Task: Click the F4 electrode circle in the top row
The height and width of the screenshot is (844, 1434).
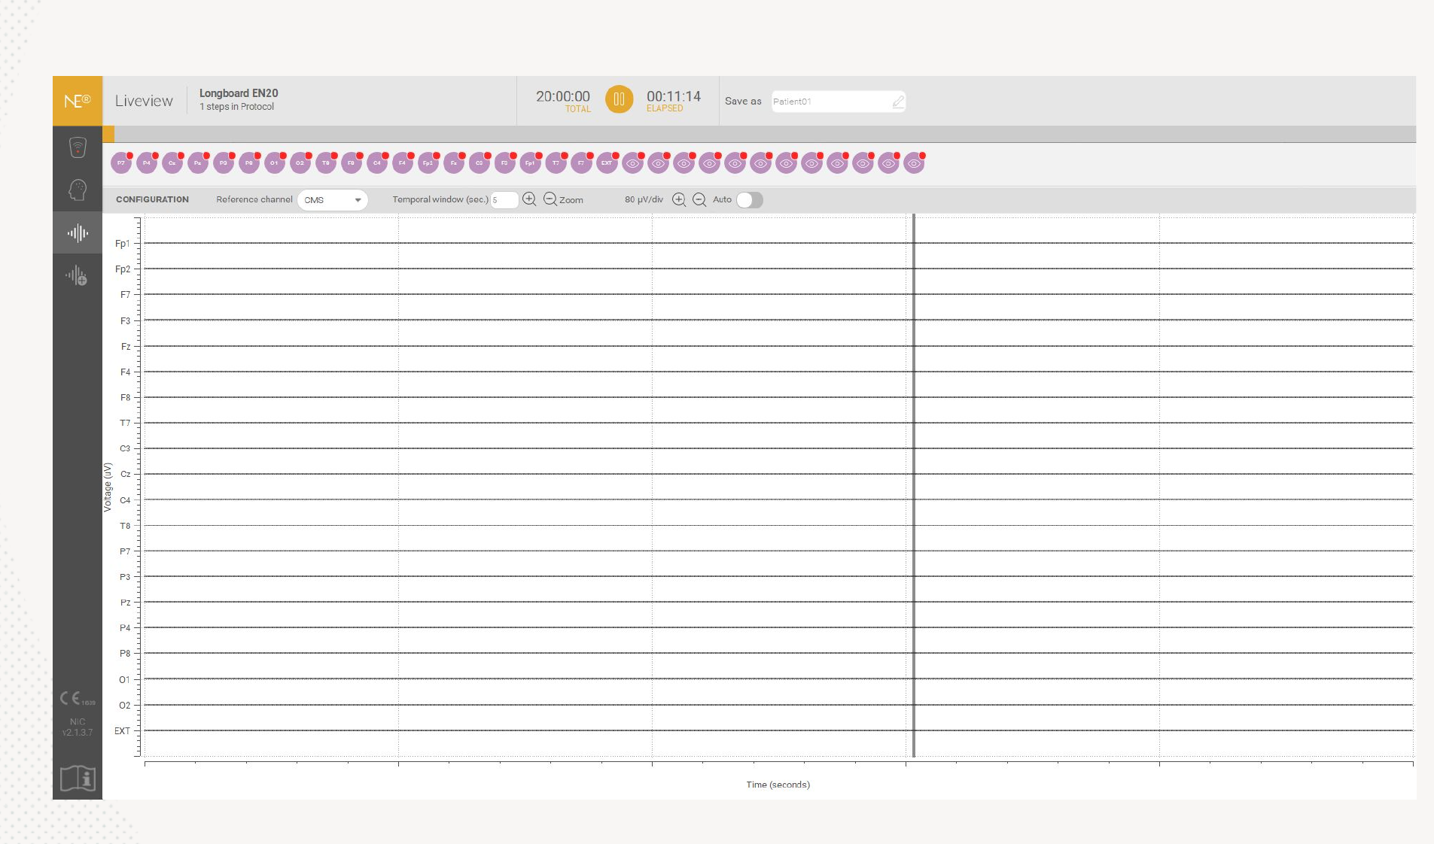Action: pos(403,163)
